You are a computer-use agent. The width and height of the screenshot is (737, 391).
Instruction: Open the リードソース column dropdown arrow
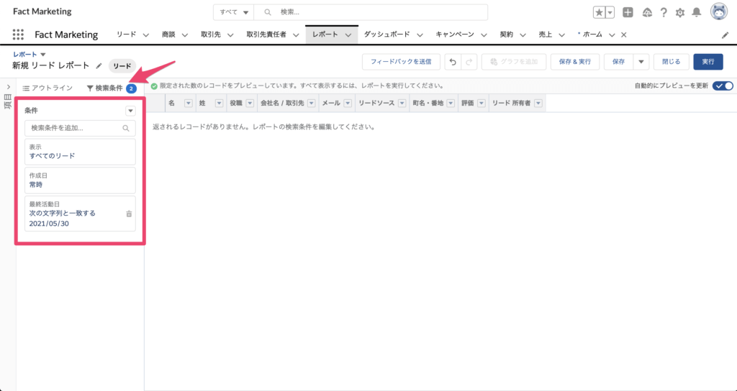click(402, 103)
